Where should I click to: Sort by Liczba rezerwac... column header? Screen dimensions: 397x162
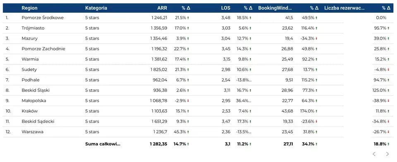[x=344, y=8]
